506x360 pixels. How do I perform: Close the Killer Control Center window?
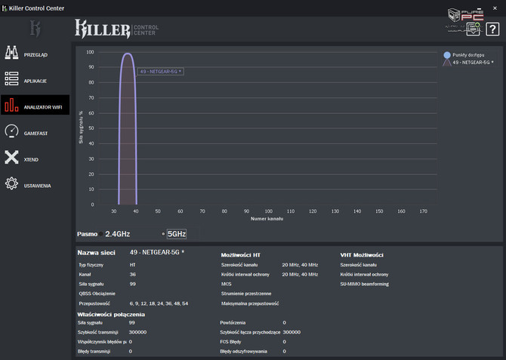click(x=495, y=8)
